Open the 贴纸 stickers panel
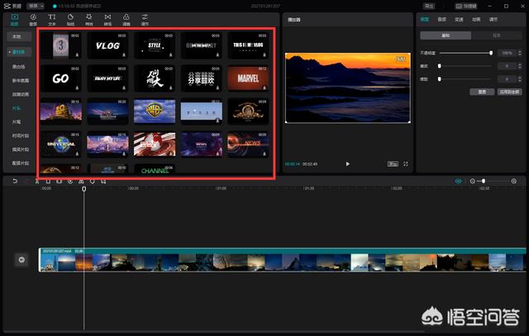 tap(71, 19)
